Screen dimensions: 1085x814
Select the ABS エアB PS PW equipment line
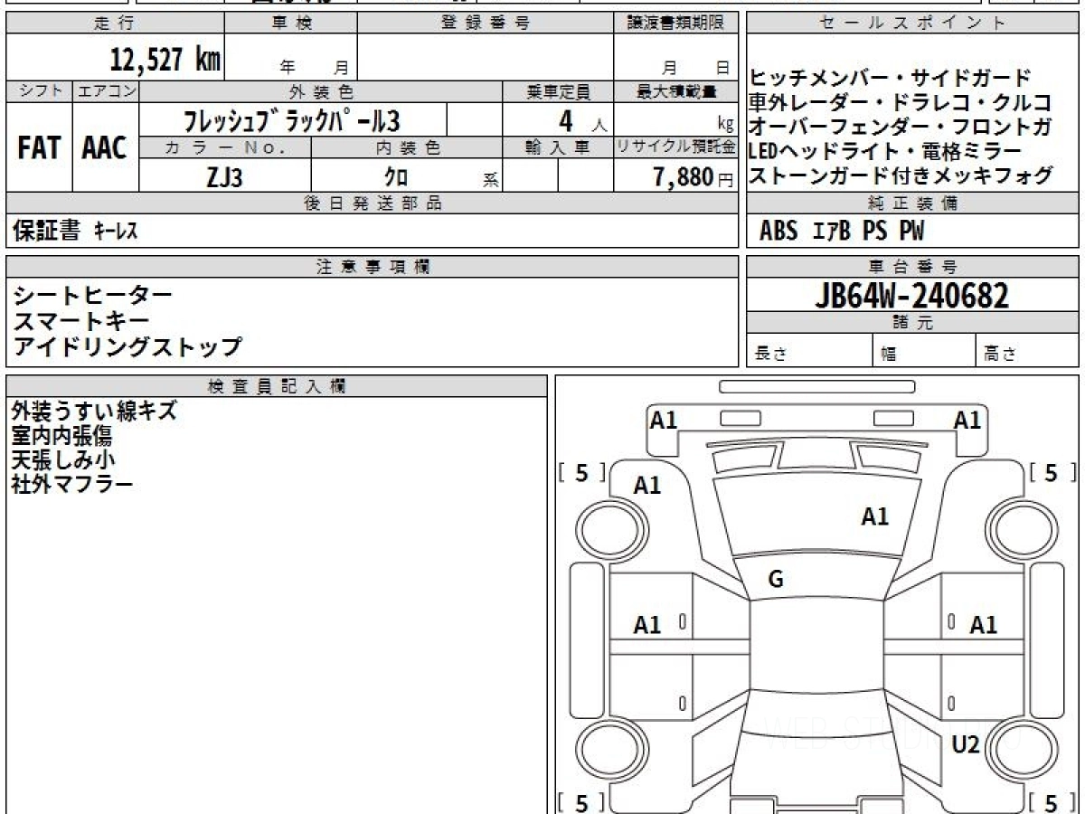tap(841, 232)
